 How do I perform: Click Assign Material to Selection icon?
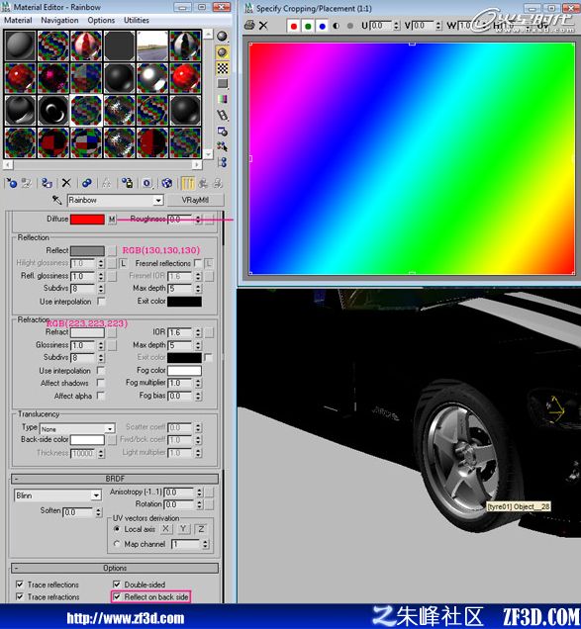[x=47, y=183]
